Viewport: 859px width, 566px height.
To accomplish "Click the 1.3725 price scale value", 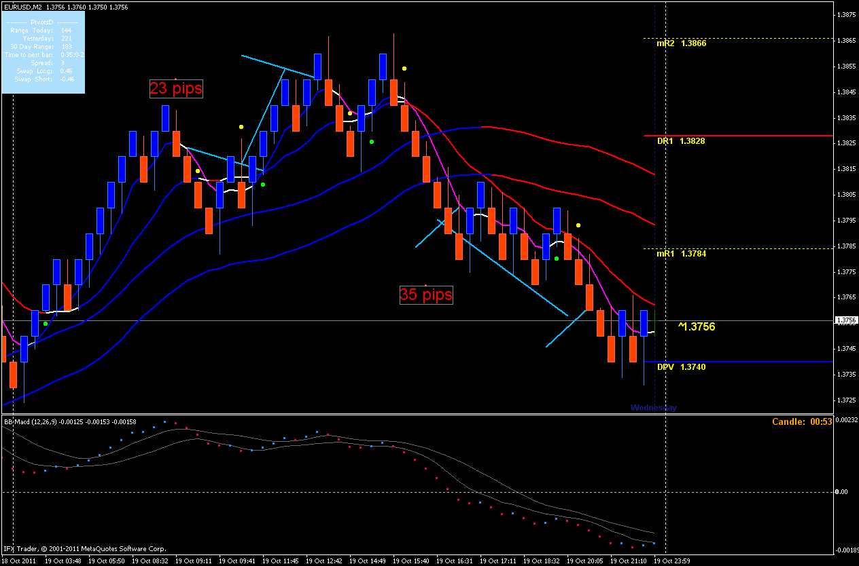I will 847,400.
